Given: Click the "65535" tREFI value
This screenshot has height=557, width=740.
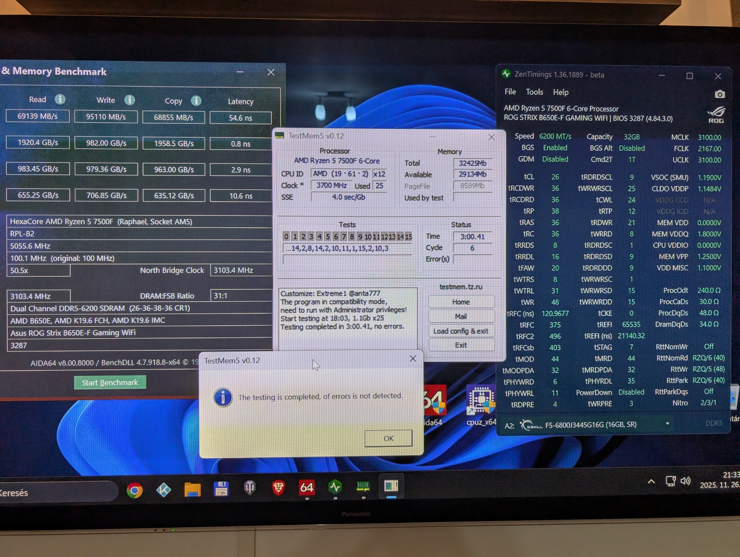Looking at the screenshot, I should pyautogui.click(x=631, y=324).
